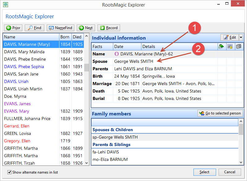Select DAVIS, Uriah Martin row
Image resolution: width=247 pixels, height=181 pixels.
tap(43, 89)
